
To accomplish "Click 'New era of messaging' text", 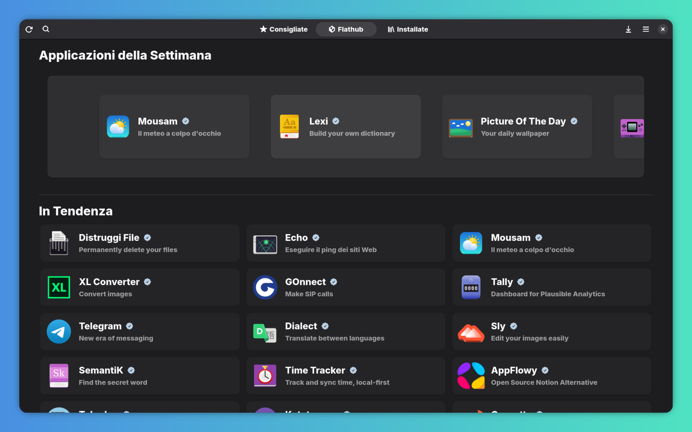I will [116, 338].
